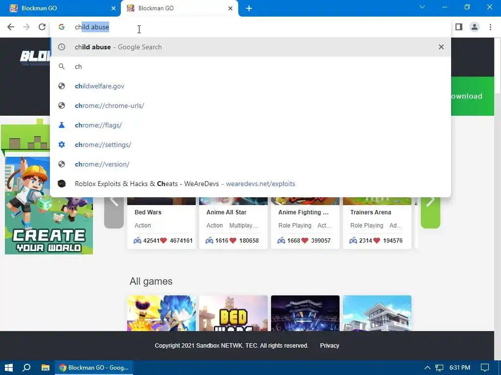501x375 pixels.
Task: Click the globe icon beside childwelfare.gov
Action: pyautogui.click(x=62, y=86)
